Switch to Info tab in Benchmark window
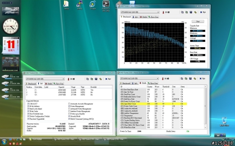The image size is (235, 146). tap(135, 17)
